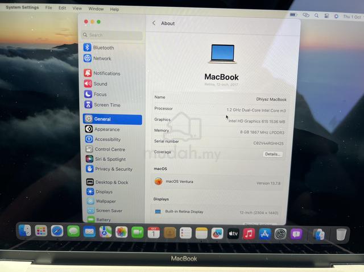Open Siri & Spotlight settings
The height and width of the screenshot is (272, 364).
click(106, 159)
